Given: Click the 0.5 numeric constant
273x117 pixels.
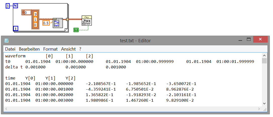Looking at the screenshot, I should pyautogui.click(x=46, y=23).
